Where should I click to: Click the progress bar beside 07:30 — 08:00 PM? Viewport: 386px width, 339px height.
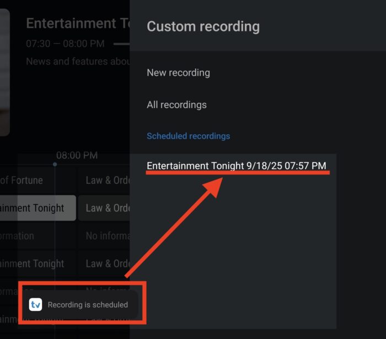pos(121,43)
